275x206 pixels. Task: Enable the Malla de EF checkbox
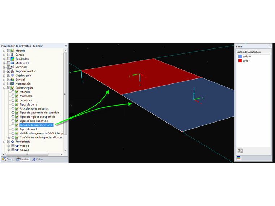9,63
